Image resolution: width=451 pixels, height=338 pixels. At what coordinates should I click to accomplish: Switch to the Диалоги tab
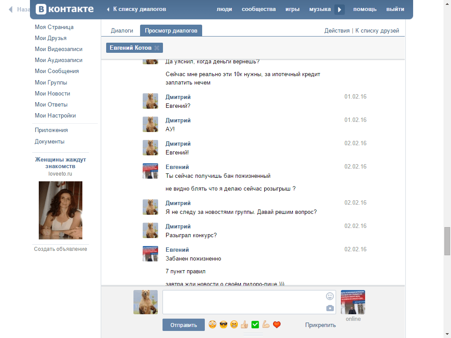coord(122,31)
